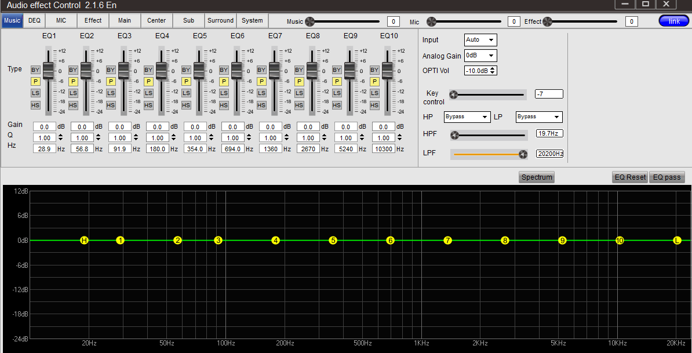Toggle BY bypass for EQ1
Screen dimensions: 692x353
[35, 70]
